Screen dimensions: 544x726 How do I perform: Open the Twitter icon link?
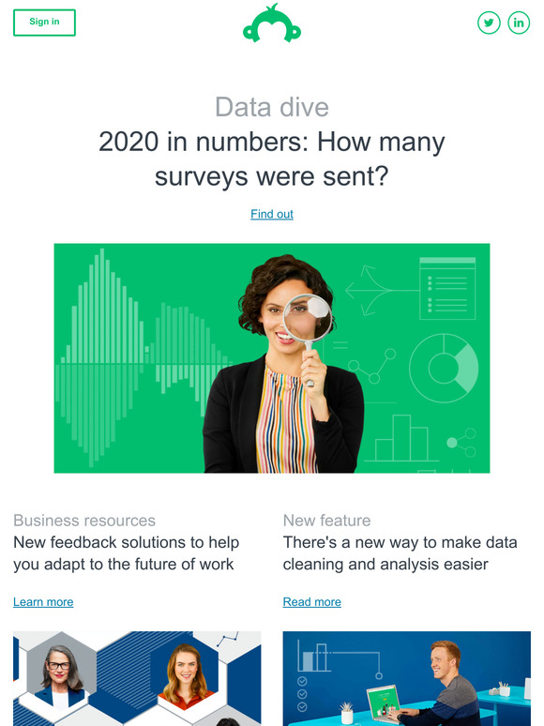(x=489, y=23)
